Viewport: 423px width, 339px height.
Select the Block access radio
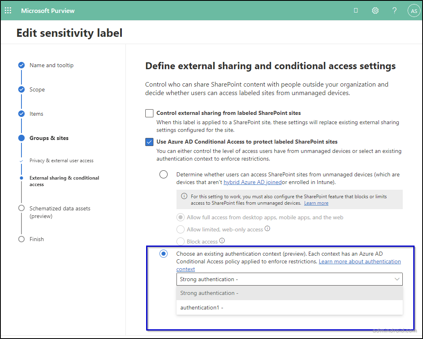coord(181,242)
